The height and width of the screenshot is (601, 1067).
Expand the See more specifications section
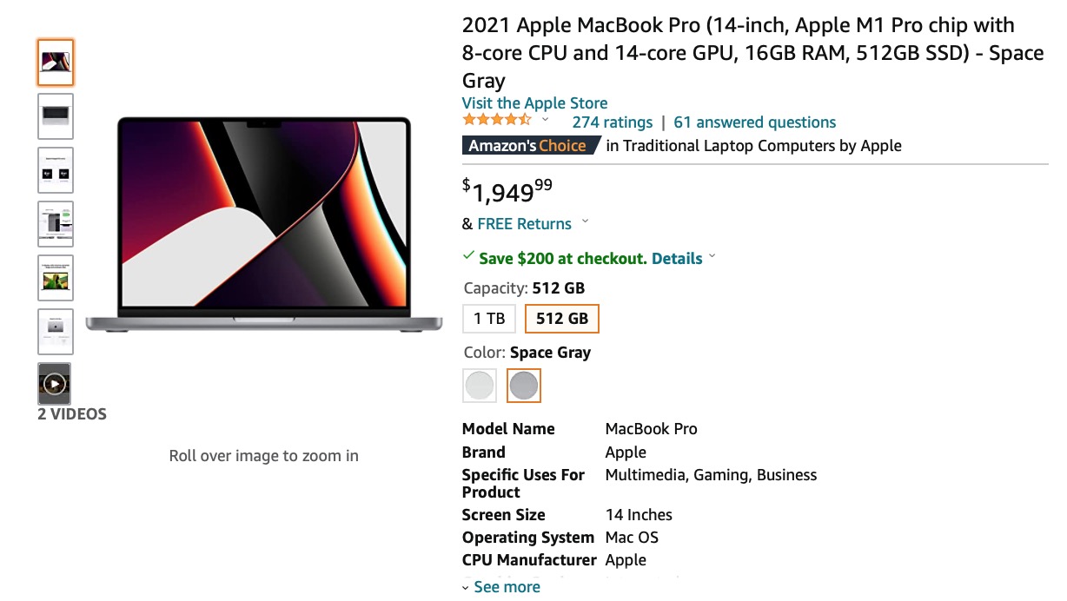[506, 587]
